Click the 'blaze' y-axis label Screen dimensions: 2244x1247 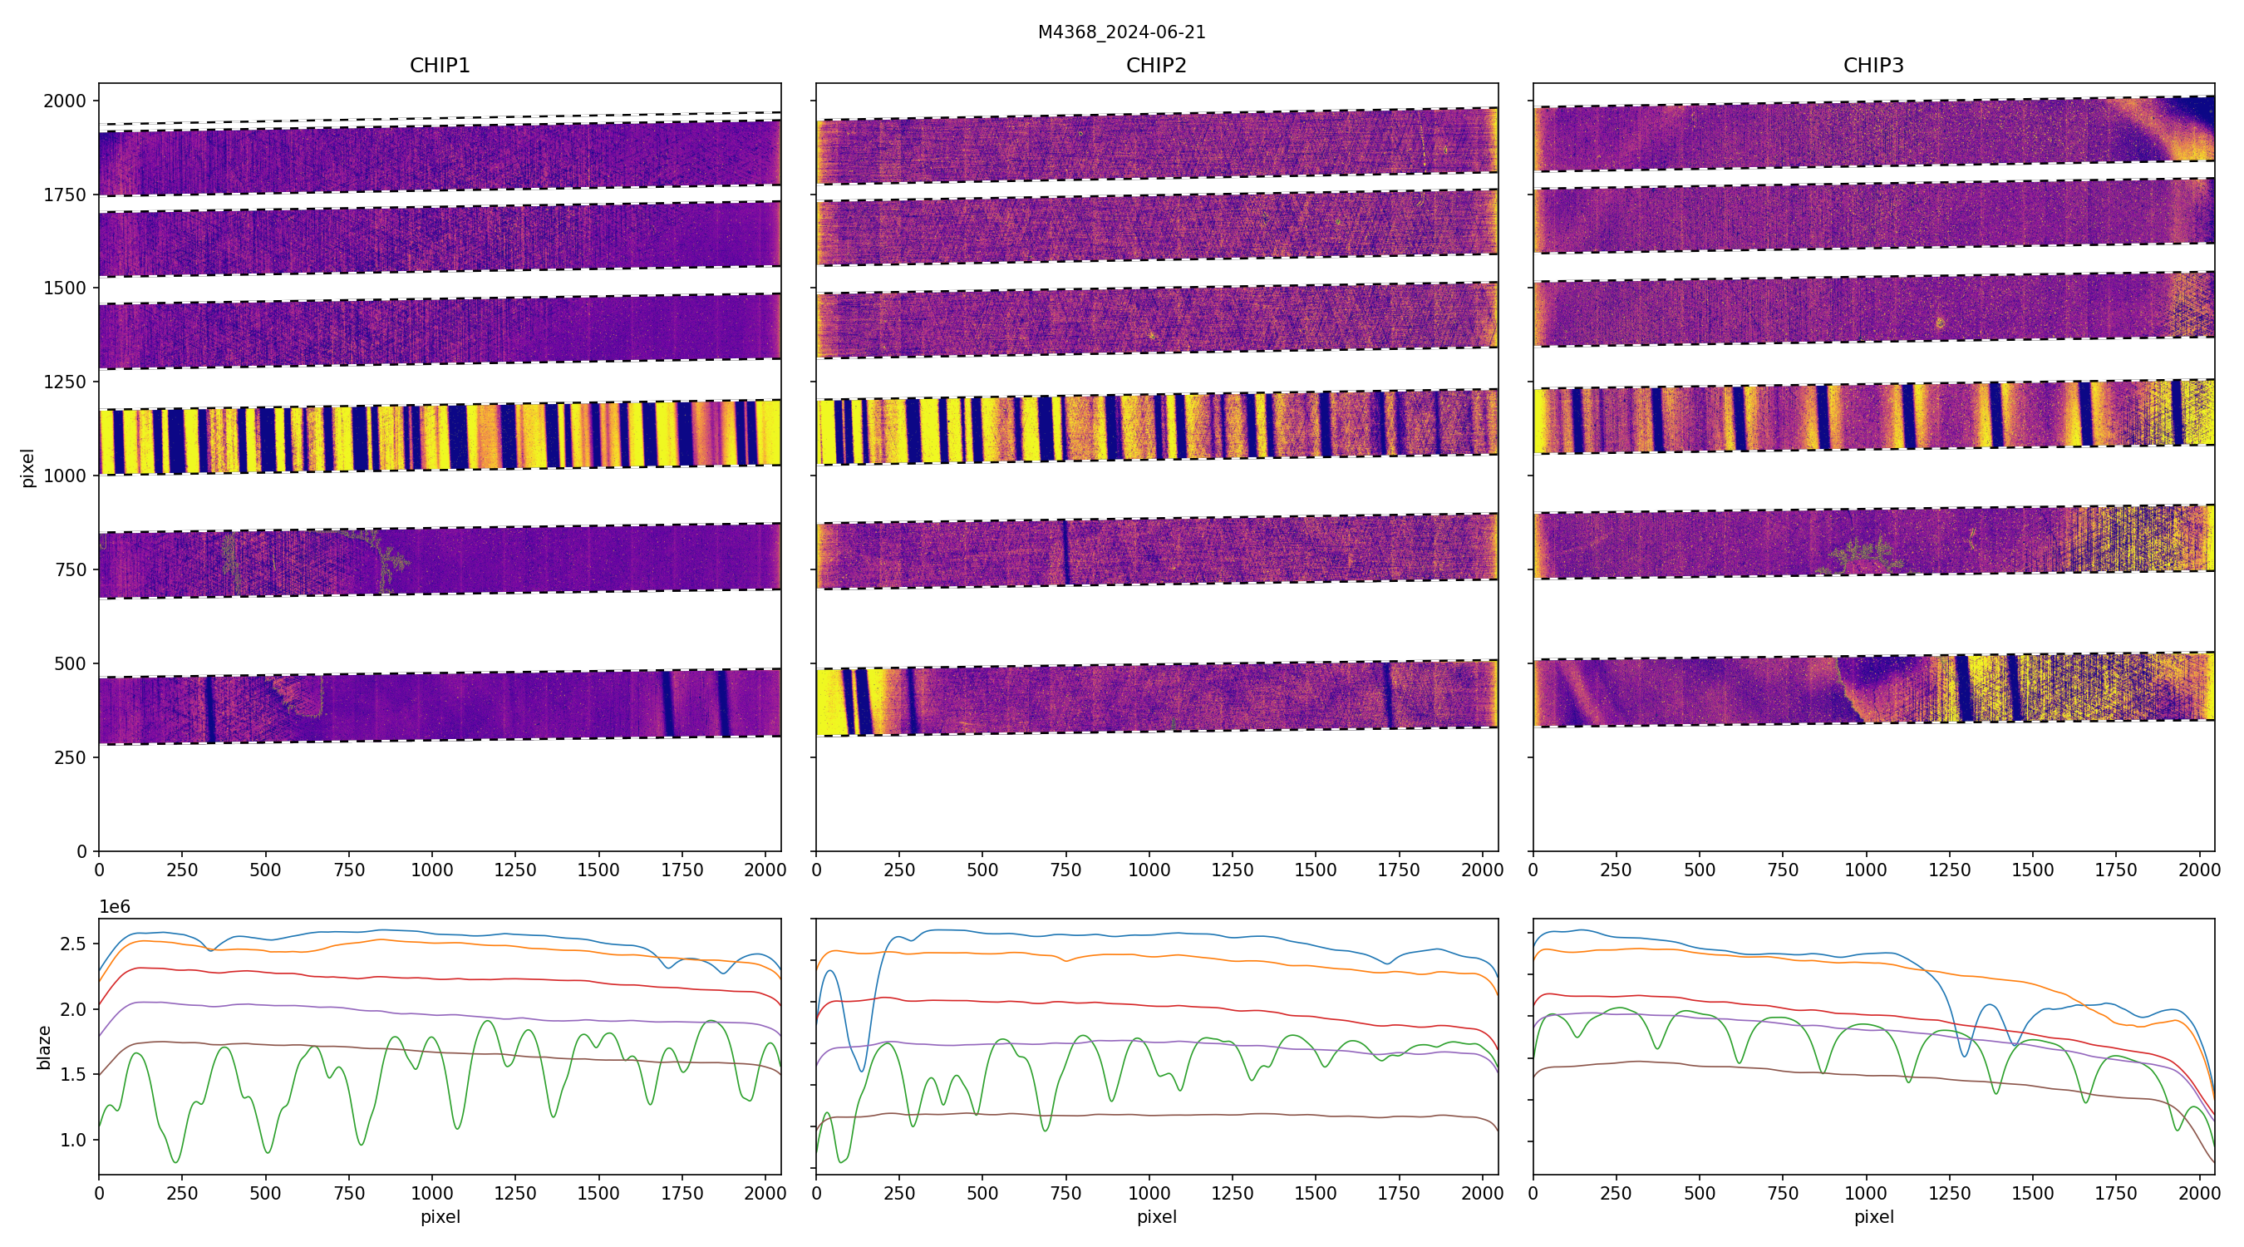tap(43, 1047)
